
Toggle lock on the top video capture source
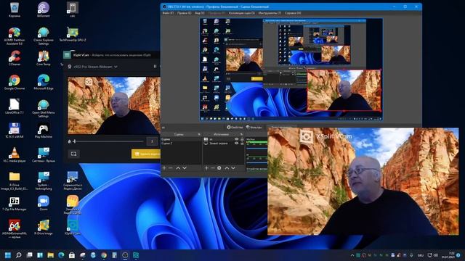242,139
